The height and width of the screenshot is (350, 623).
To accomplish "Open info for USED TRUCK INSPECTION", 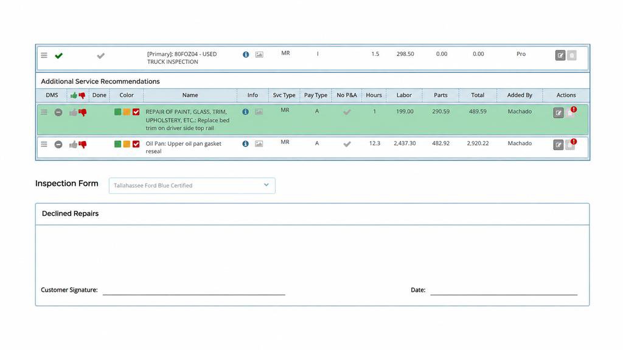I will 246,54.
